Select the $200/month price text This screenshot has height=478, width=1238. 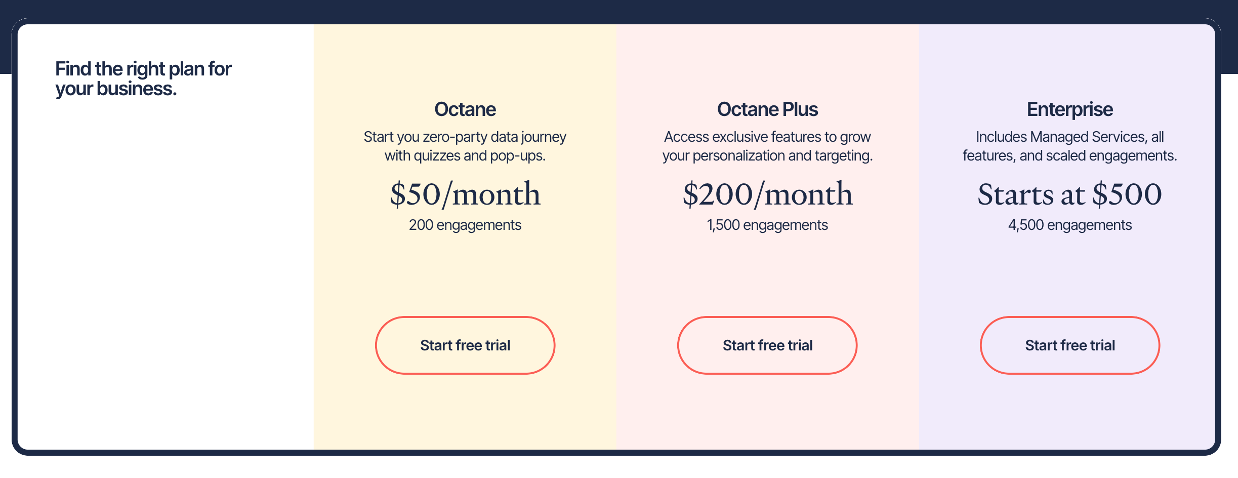(767, 194)
